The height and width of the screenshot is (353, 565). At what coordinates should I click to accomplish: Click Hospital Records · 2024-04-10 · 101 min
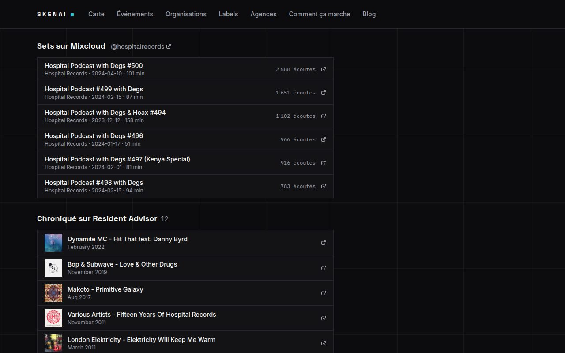(x=94, y=74)
